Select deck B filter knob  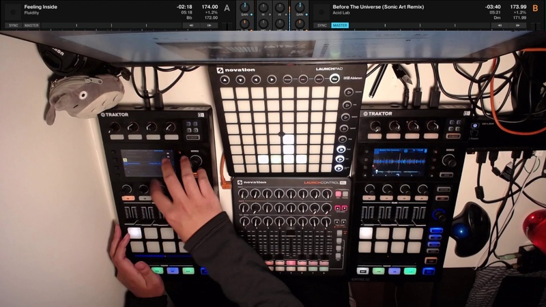pos(300,24)
